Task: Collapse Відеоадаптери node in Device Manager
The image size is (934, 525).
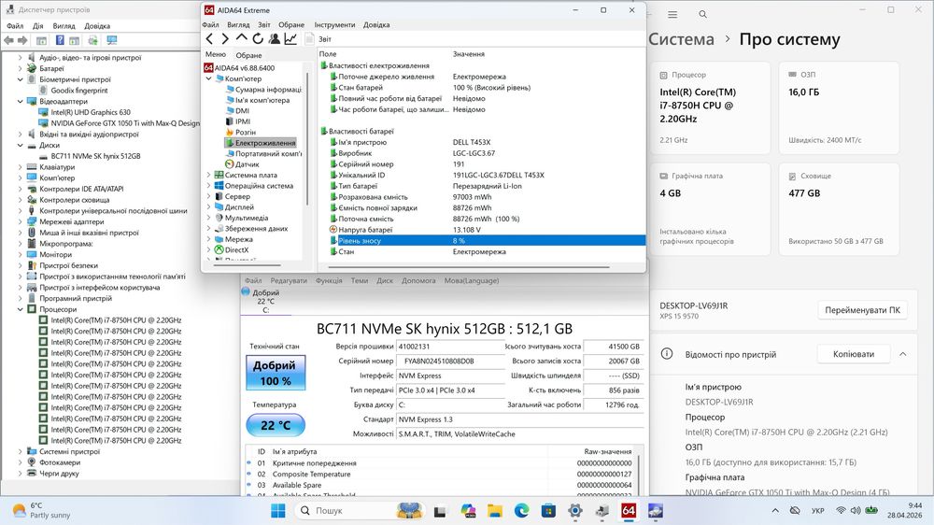Action: point(21,101)
